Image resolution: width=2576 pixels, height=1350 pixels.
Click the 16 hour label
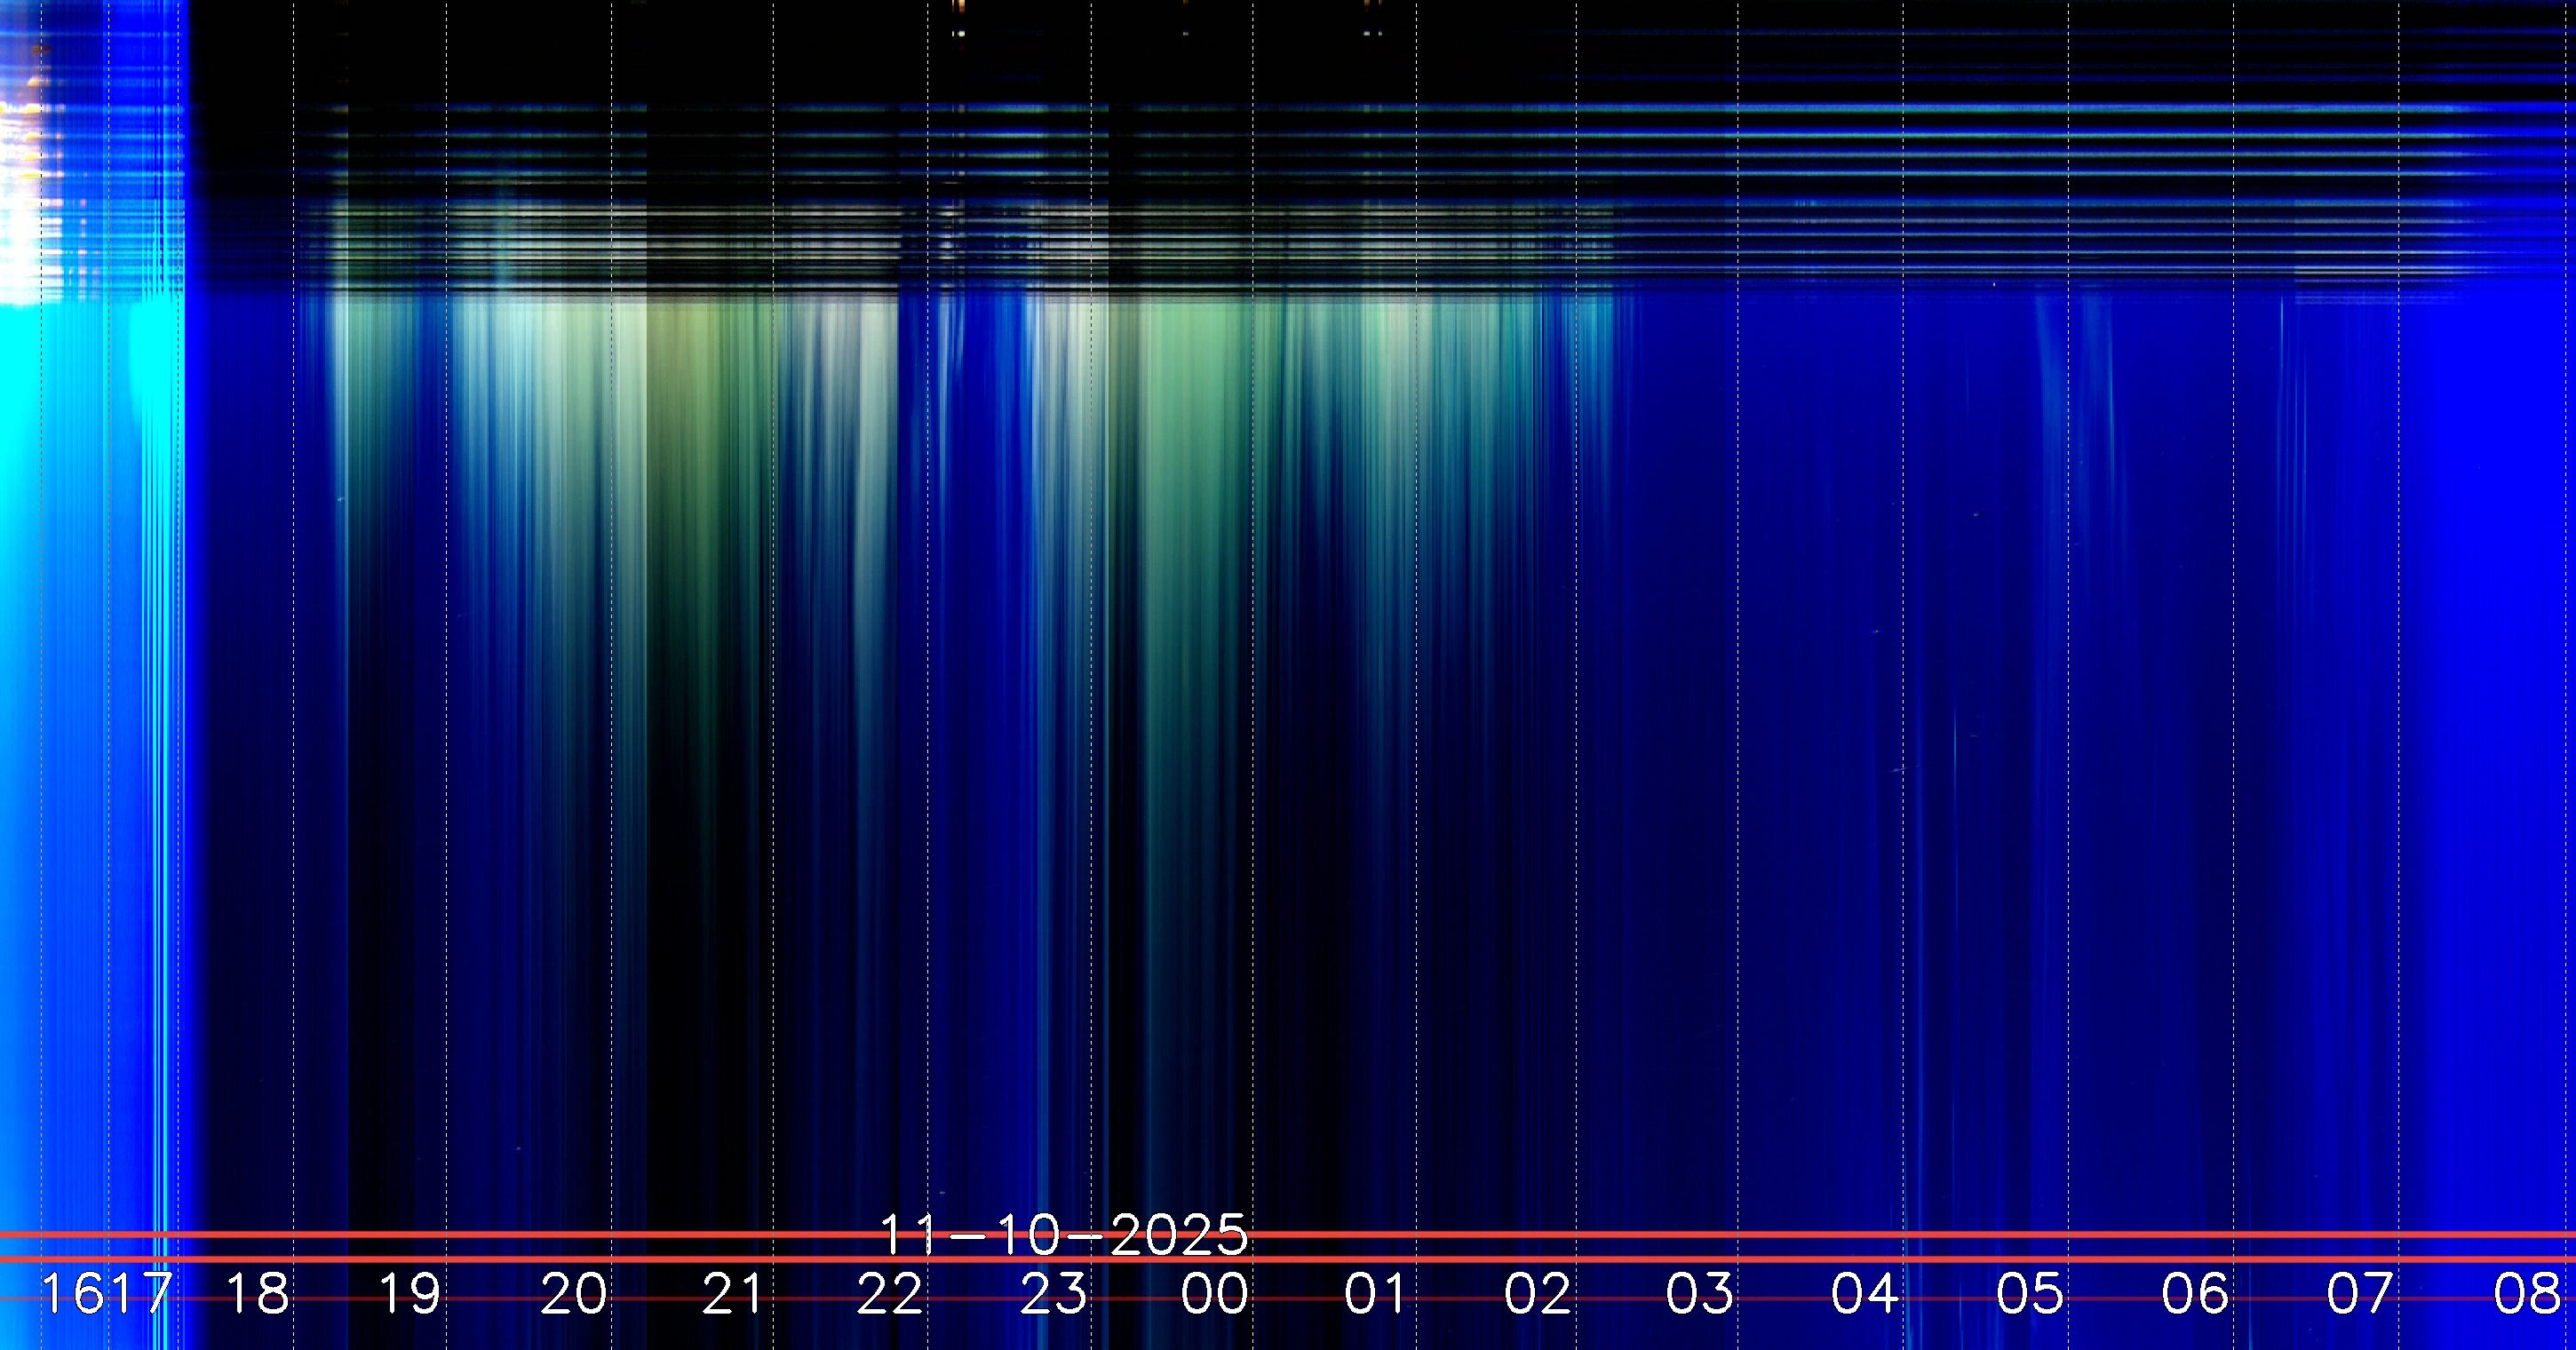[x=72, y=1294]
